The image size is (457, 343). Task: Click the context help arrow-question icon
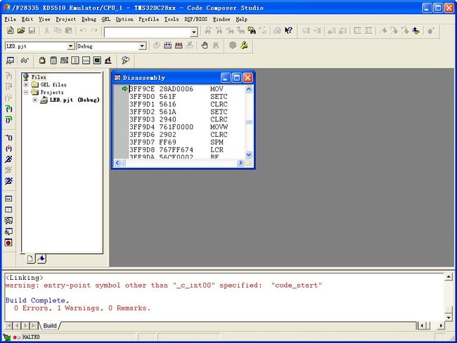(x=288, y=30)
